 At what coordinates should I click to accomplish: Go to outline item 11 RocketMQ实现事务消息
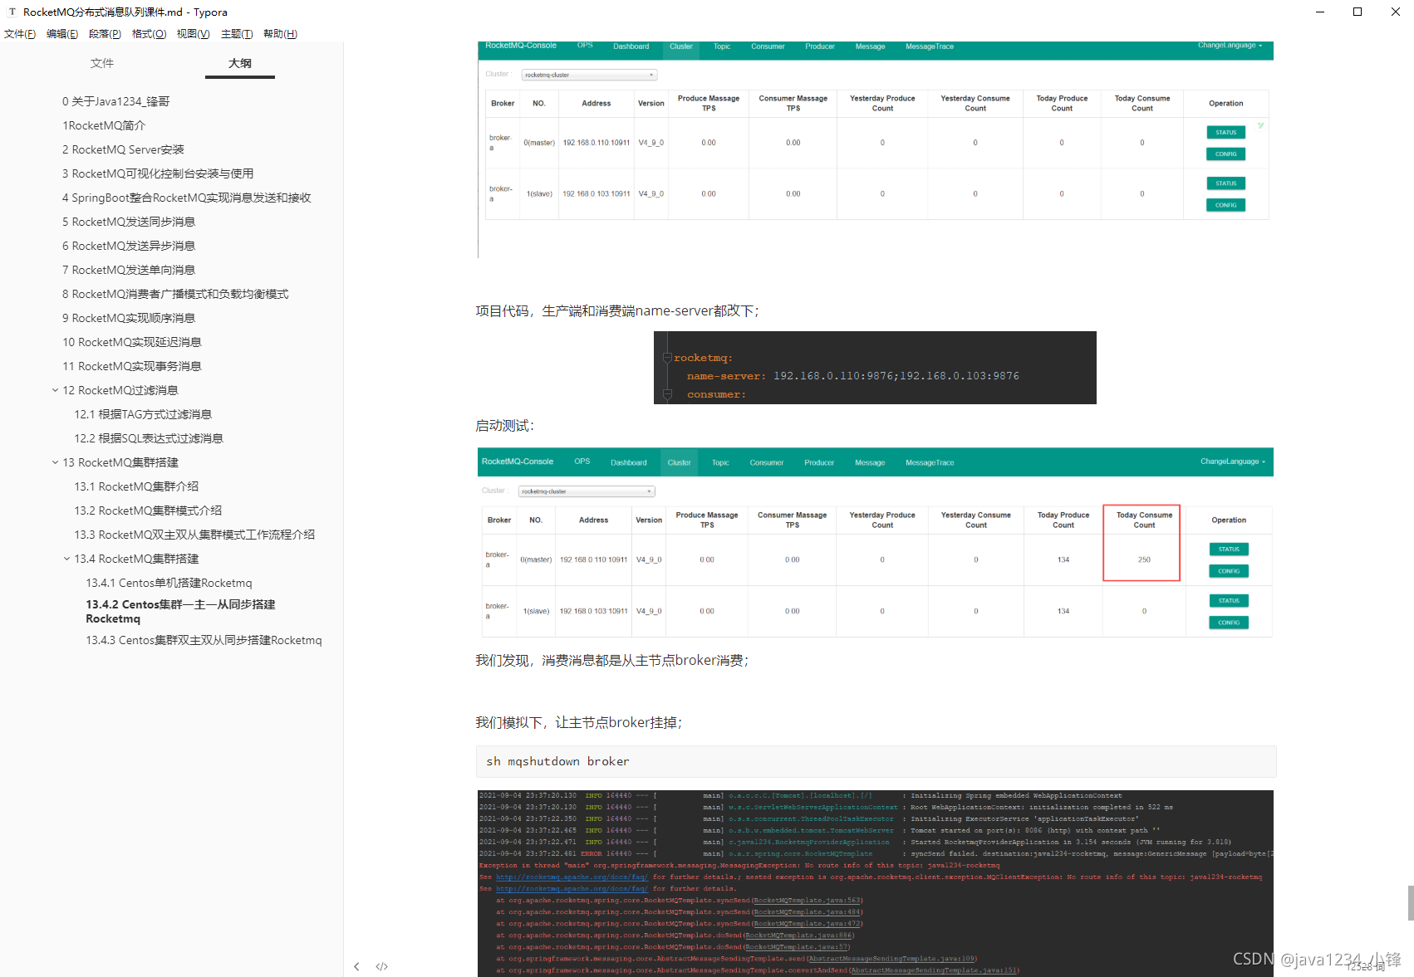point(131,366)
